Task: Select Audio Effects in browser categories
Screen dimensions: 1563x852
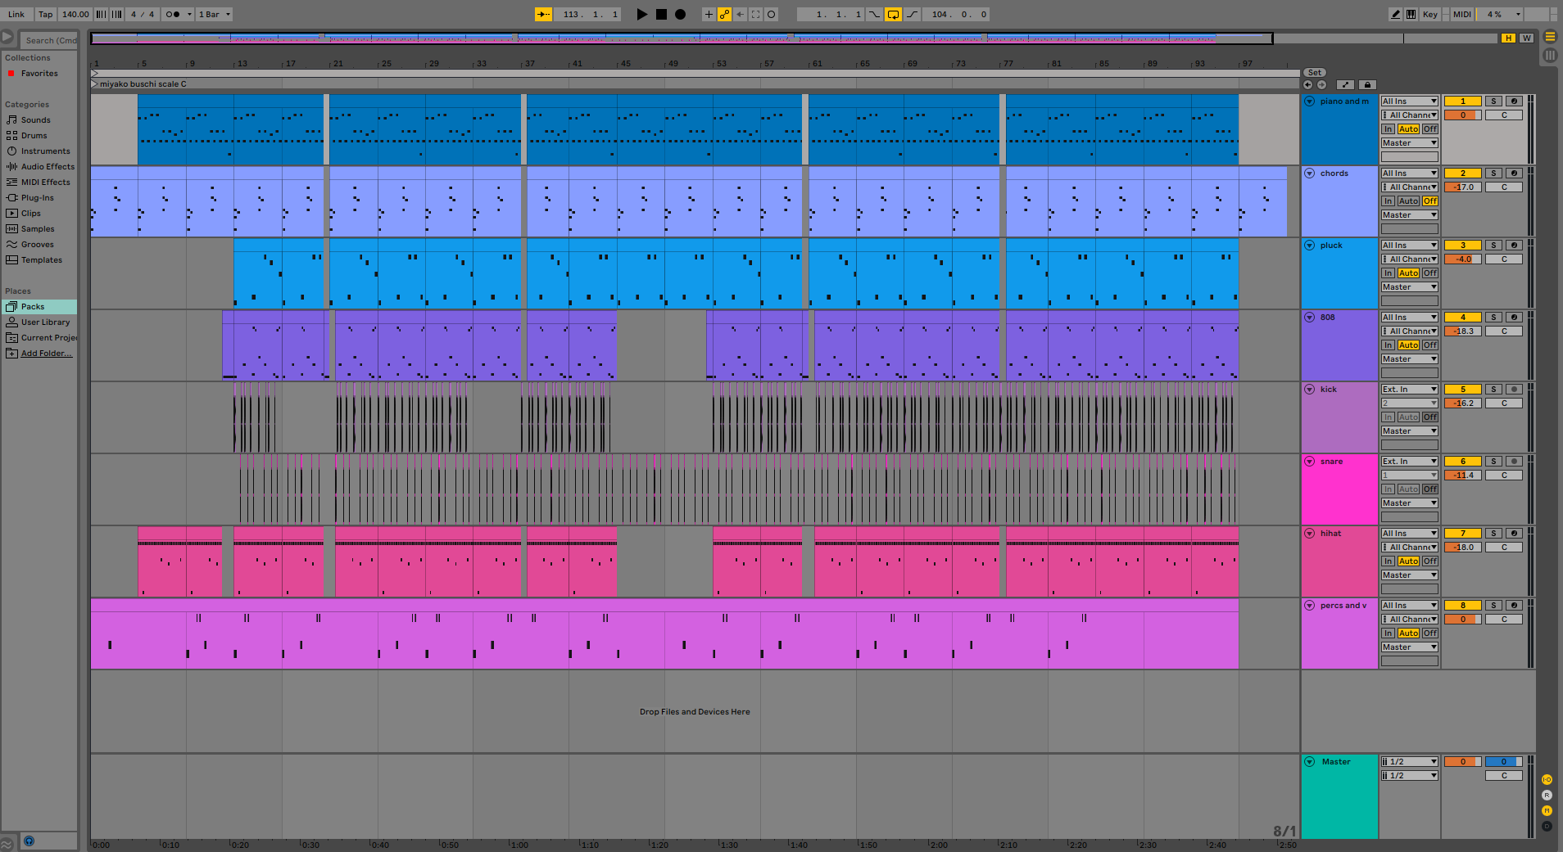Action: (x=47, y=167)
